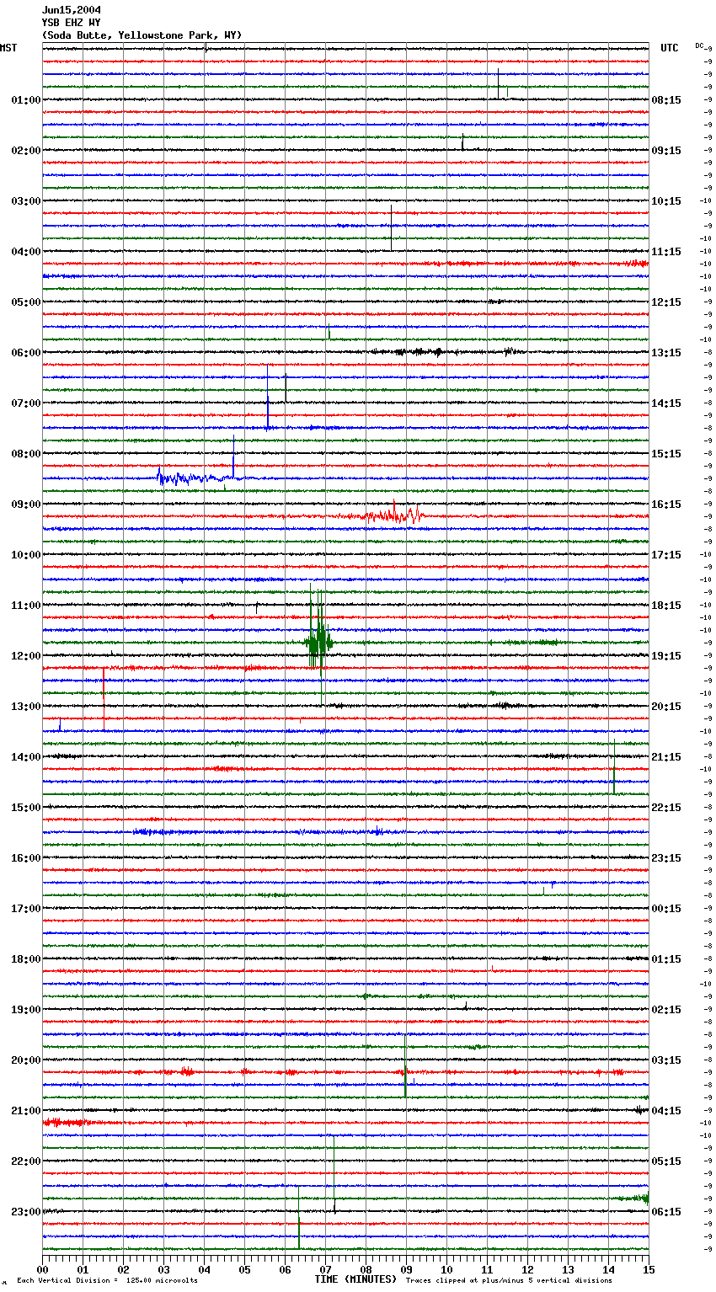Screen dimensions: 716x1292
Task: Click the date header Jun15,2004
Action: pos(72,10)
